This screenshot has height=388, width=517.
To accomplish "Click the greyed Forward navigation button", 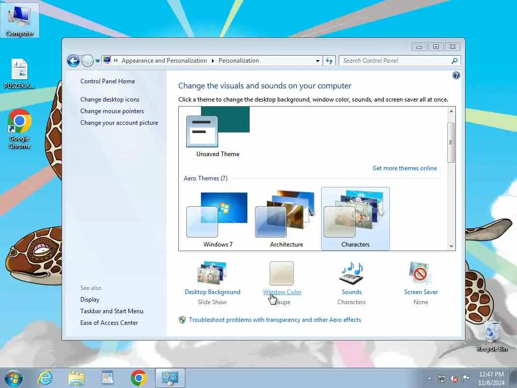I will click(87, 61).
